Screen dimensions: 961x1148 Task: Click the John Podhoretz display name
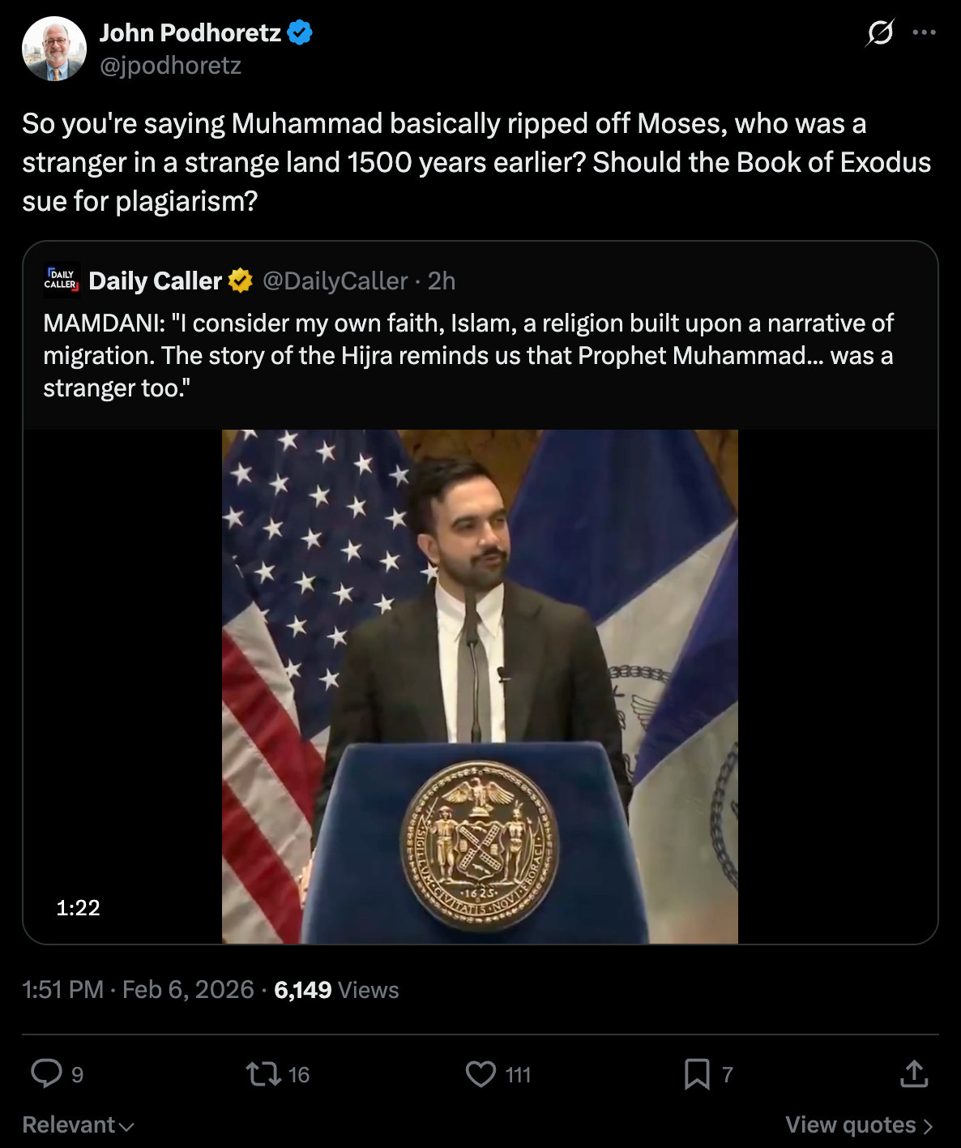click(190, 33)
